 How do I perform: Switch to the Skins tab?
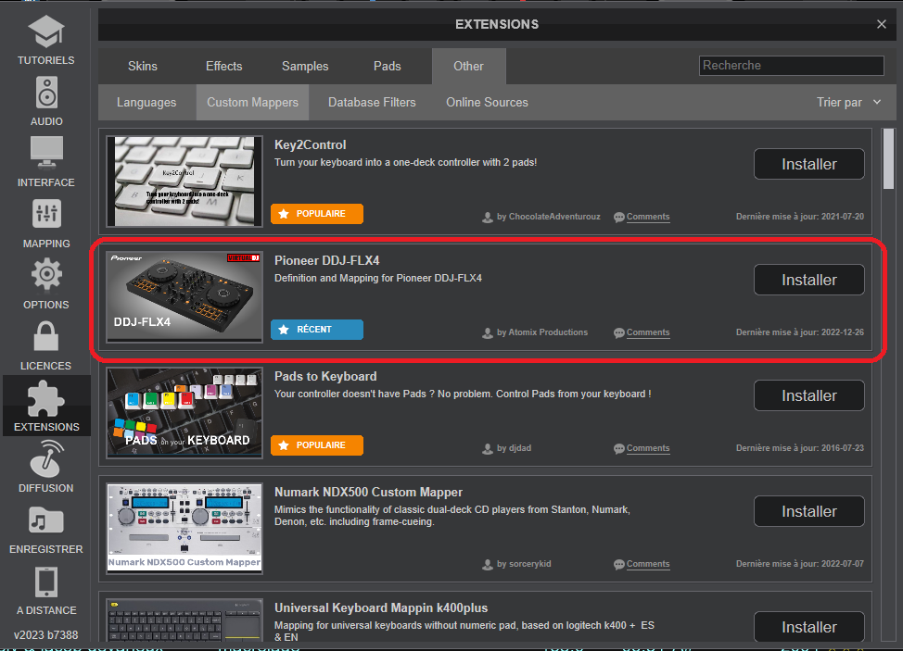click(142, 66)
